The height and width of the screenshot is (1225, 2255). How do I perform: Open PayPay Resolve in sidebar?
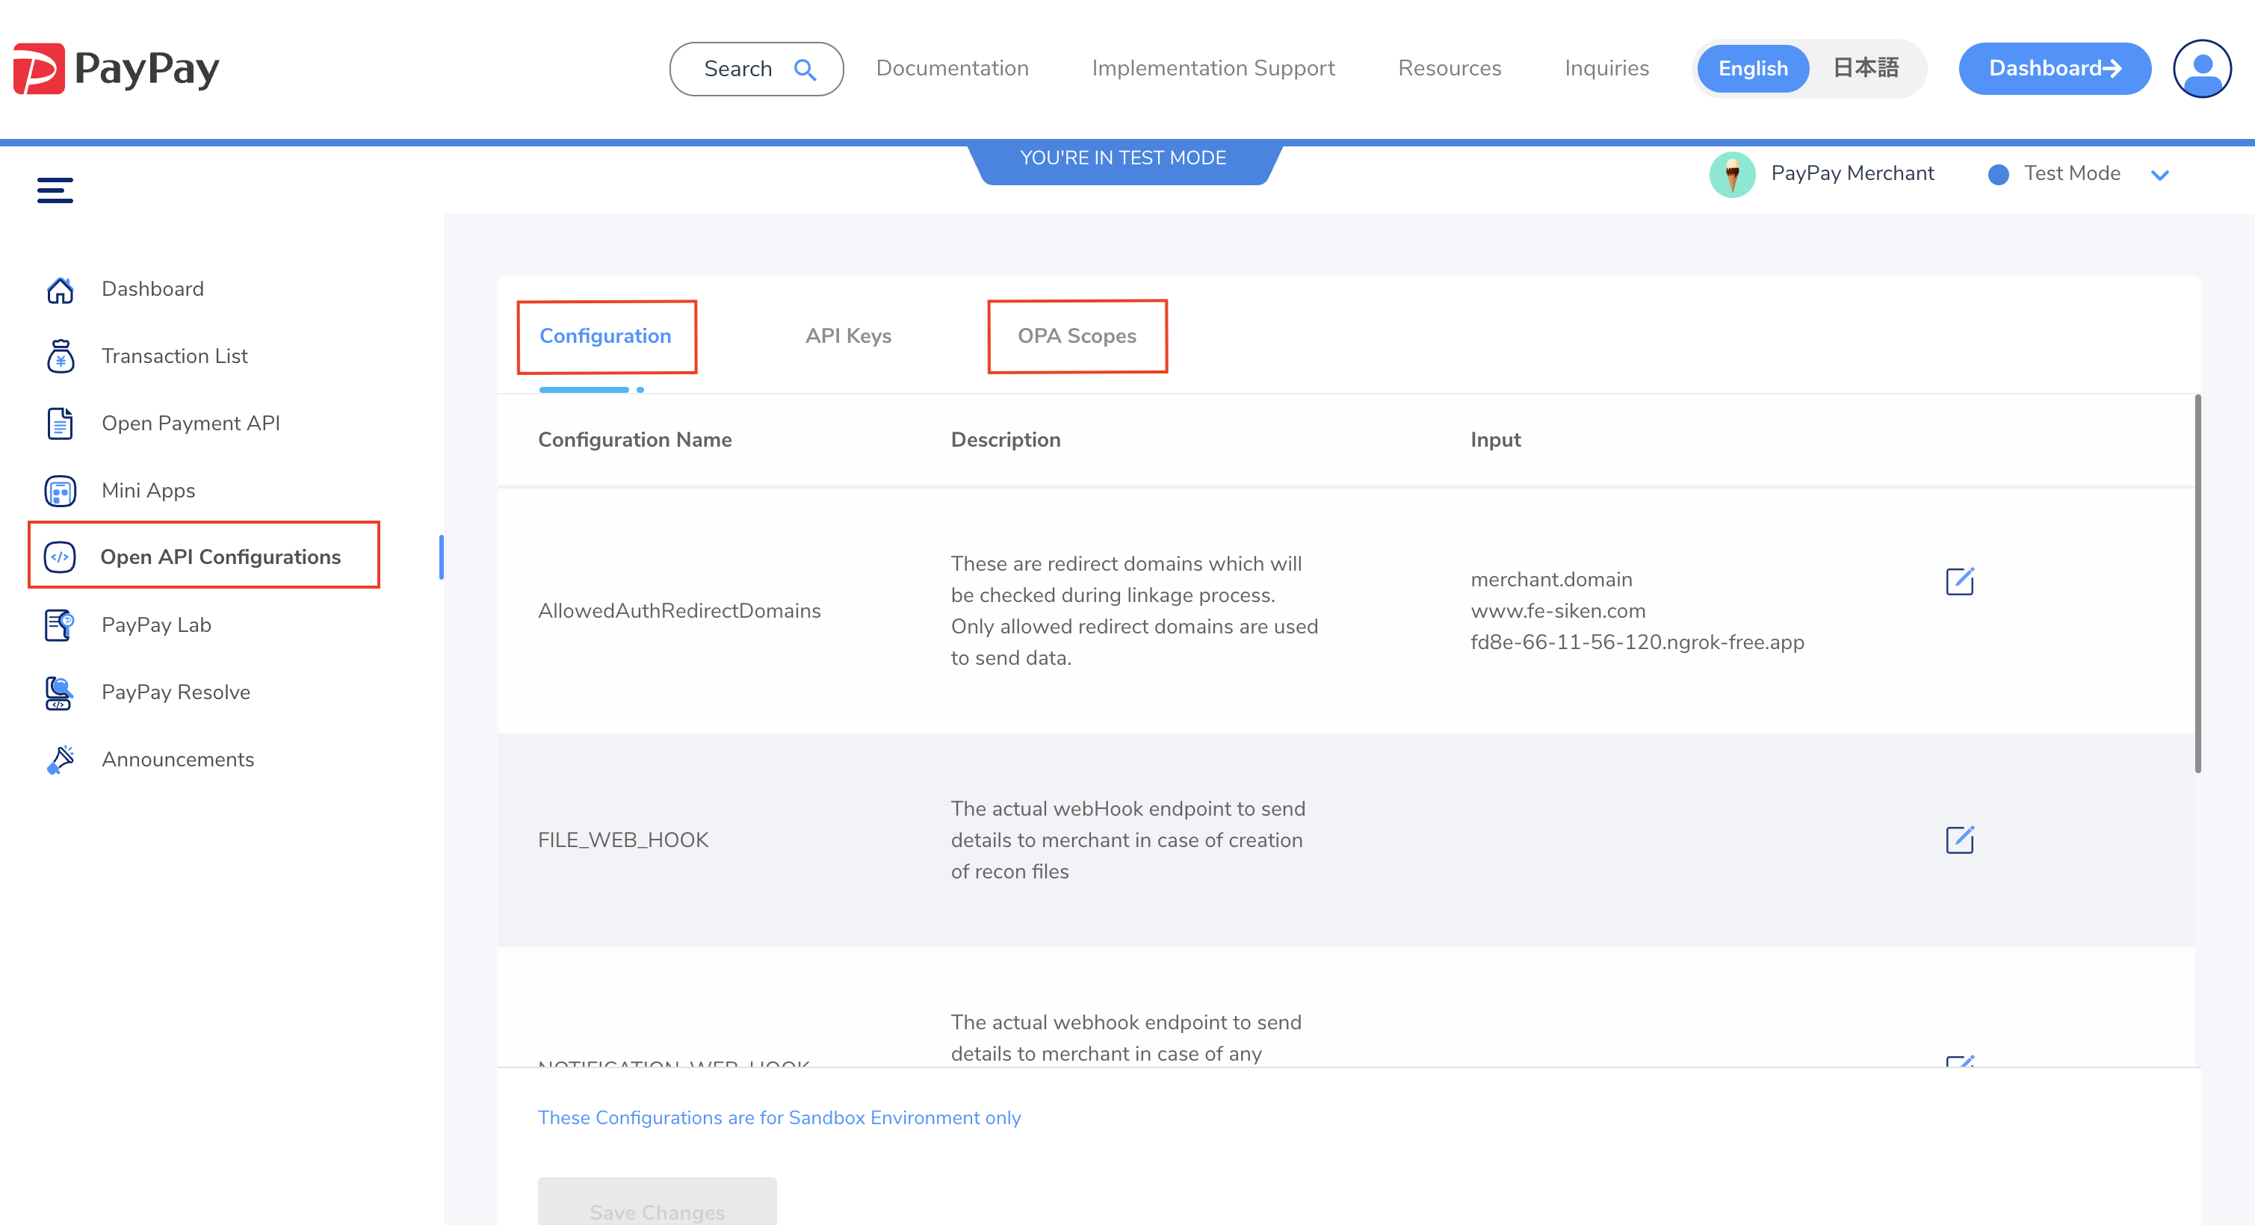click(176, 693)
